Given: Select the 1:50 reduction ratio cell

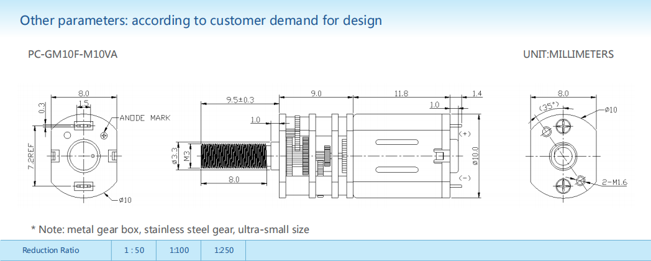Looking at the screenshot, I should [134, 250].
